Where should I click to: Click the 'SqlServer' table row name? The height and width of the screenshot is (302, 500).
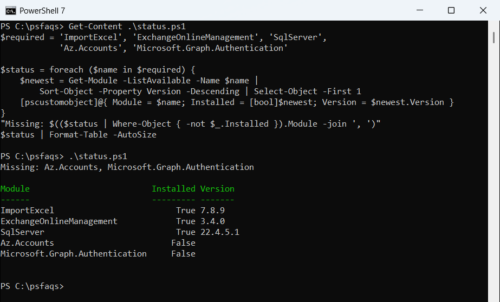click(22, 232)
